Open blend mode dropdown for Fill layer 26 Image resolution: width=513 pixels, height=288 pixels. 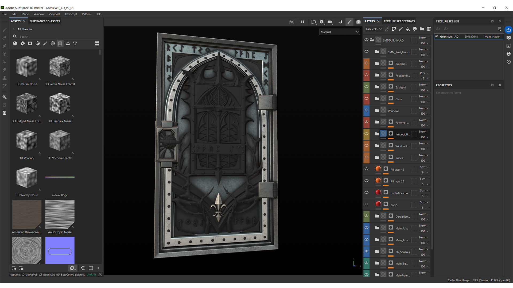(424, 179)
